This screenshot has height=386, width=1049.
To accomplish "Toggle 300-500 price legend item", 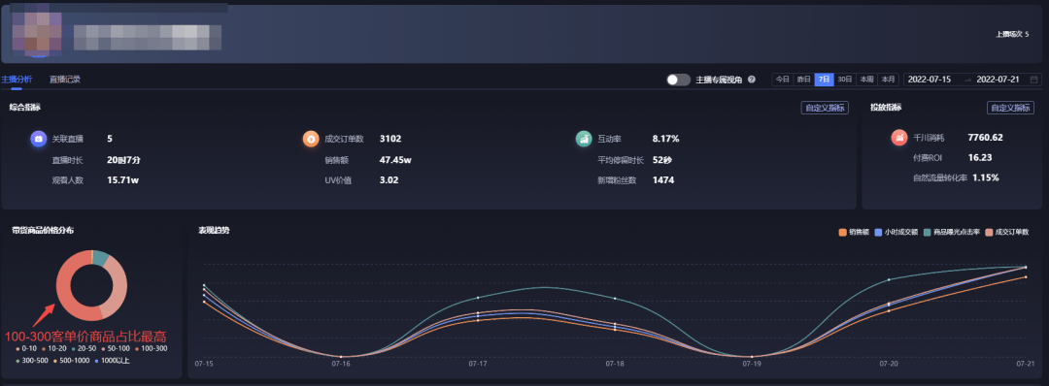I will 31,361.
